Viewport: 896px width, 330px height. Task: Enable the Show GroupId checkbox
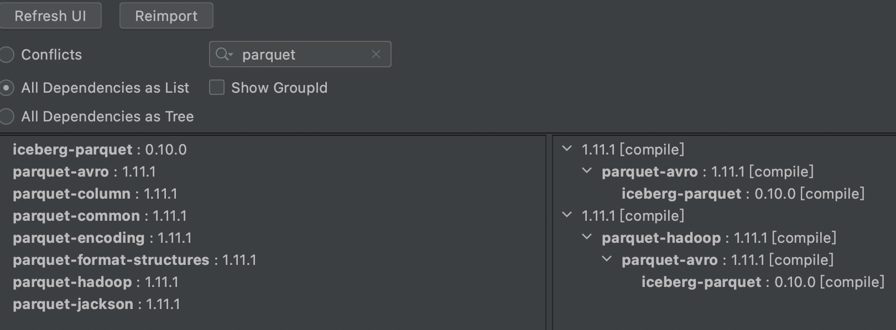tap(217, 88)
